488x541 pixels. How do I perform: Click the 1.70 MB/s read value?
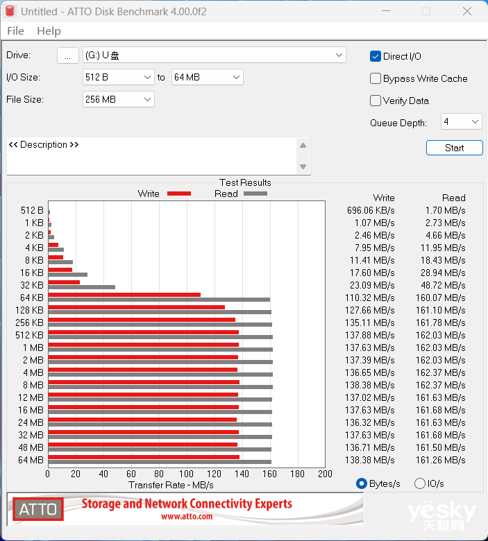[445, 210]
